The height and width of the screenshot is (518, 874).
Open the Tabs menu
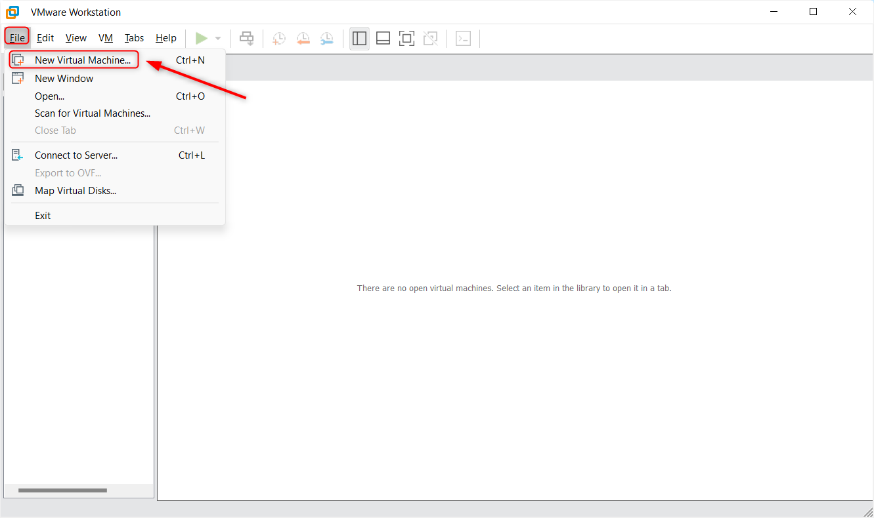(x=134, y=38)
